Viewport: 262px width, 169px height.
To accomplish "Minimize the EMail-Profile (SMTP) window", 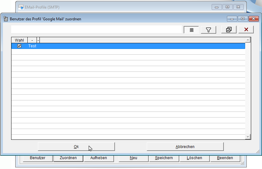I will click(x=217, y=7).
